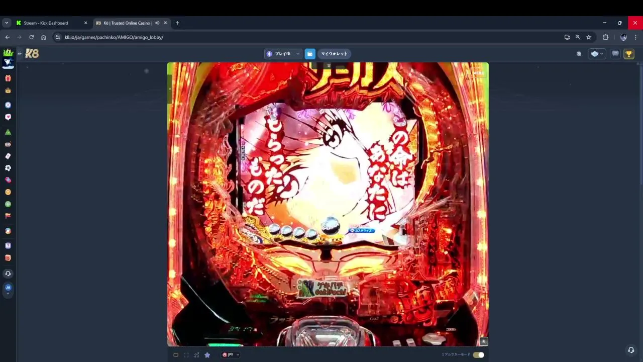
Task: Open the orange coin sidebar icon
Action: 8,192
